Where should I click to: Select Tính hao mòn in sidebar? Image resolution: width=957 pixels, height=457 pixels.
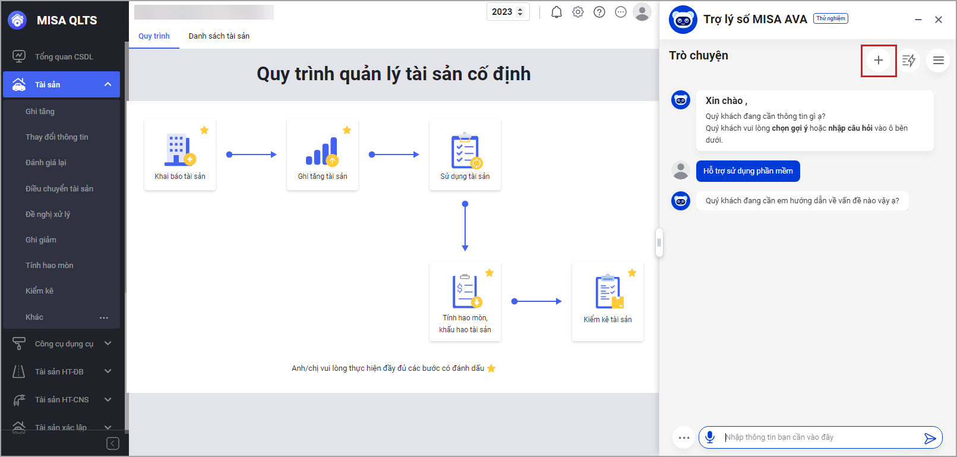pyautogui.click(x=49, y=265)
